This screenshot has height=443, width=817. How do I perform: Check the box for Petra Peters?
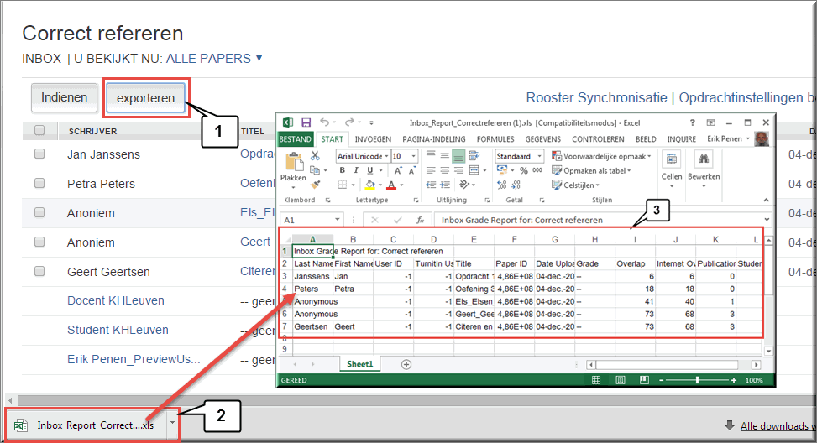(x=39, y=183)
